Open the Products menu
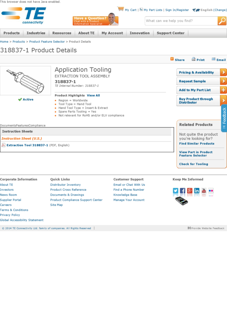This screenshot has height=321, width=227. click(x=12, y=33)
